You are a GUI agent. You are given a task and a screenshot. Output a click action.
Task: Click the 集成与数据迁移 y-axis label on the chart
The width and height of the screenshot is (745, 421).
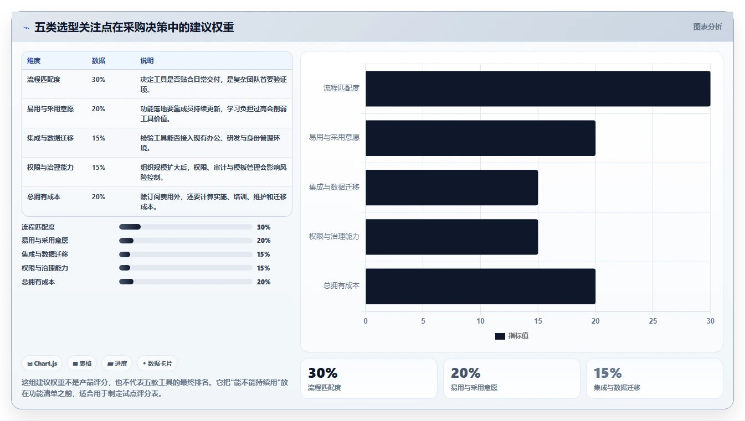click(335, 188)
